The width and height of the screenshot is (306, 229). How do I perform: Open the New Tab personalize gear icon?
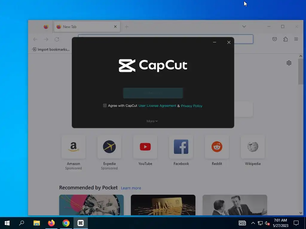[289, 63]
